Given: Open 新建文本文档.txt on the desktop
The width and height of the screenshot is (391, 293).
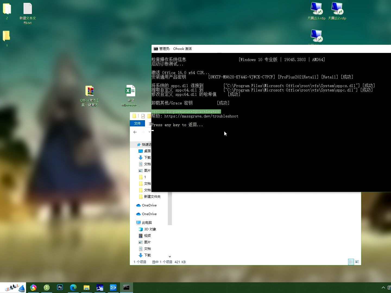Looking at the screenshot, I should [27, 11].
